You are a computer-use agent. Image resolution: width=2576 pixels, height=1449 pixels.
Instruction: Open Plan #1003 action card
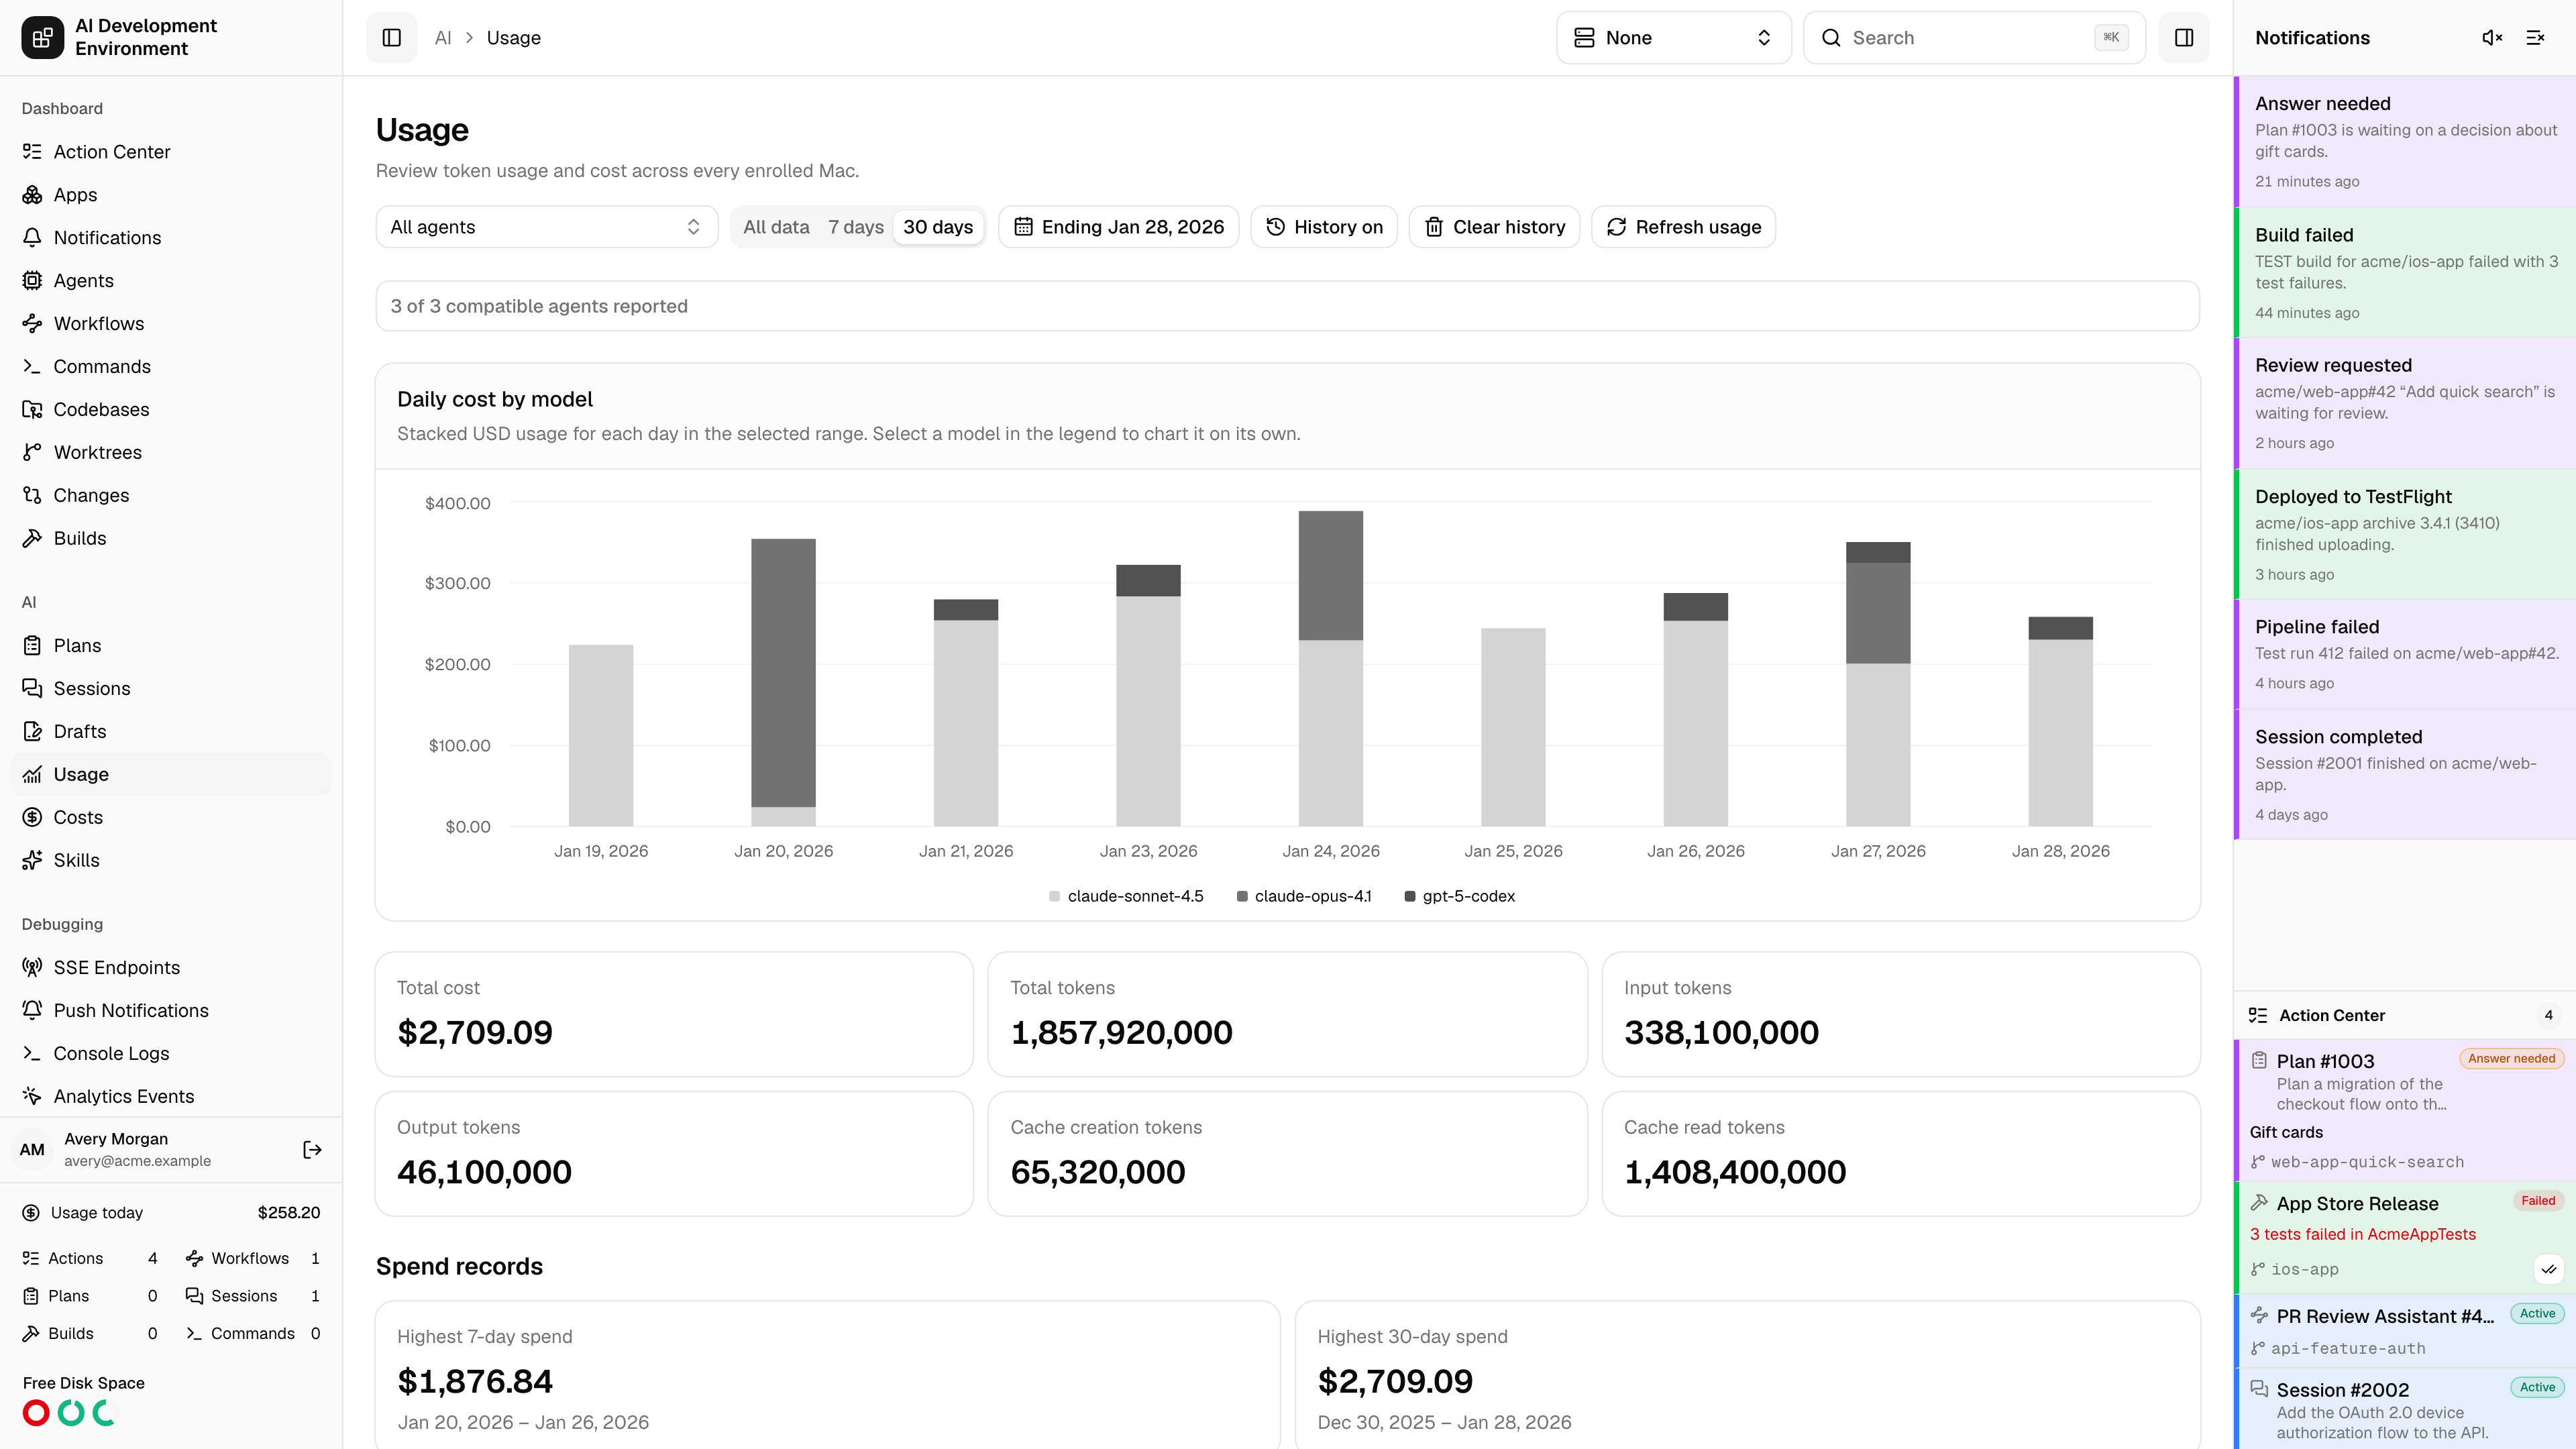(2405, 1110)
